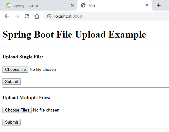Click Choose Files for multiple upload
This screenshot has height=132, width=169.
tap(17, 110)
